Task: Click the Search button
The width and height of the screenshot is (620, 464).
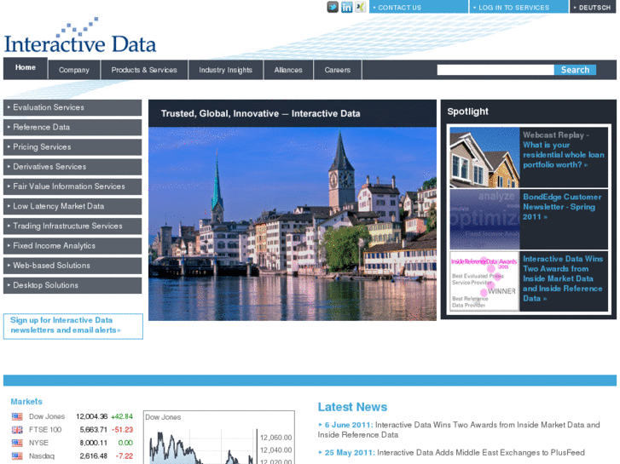Action: (x=575, y=70)
